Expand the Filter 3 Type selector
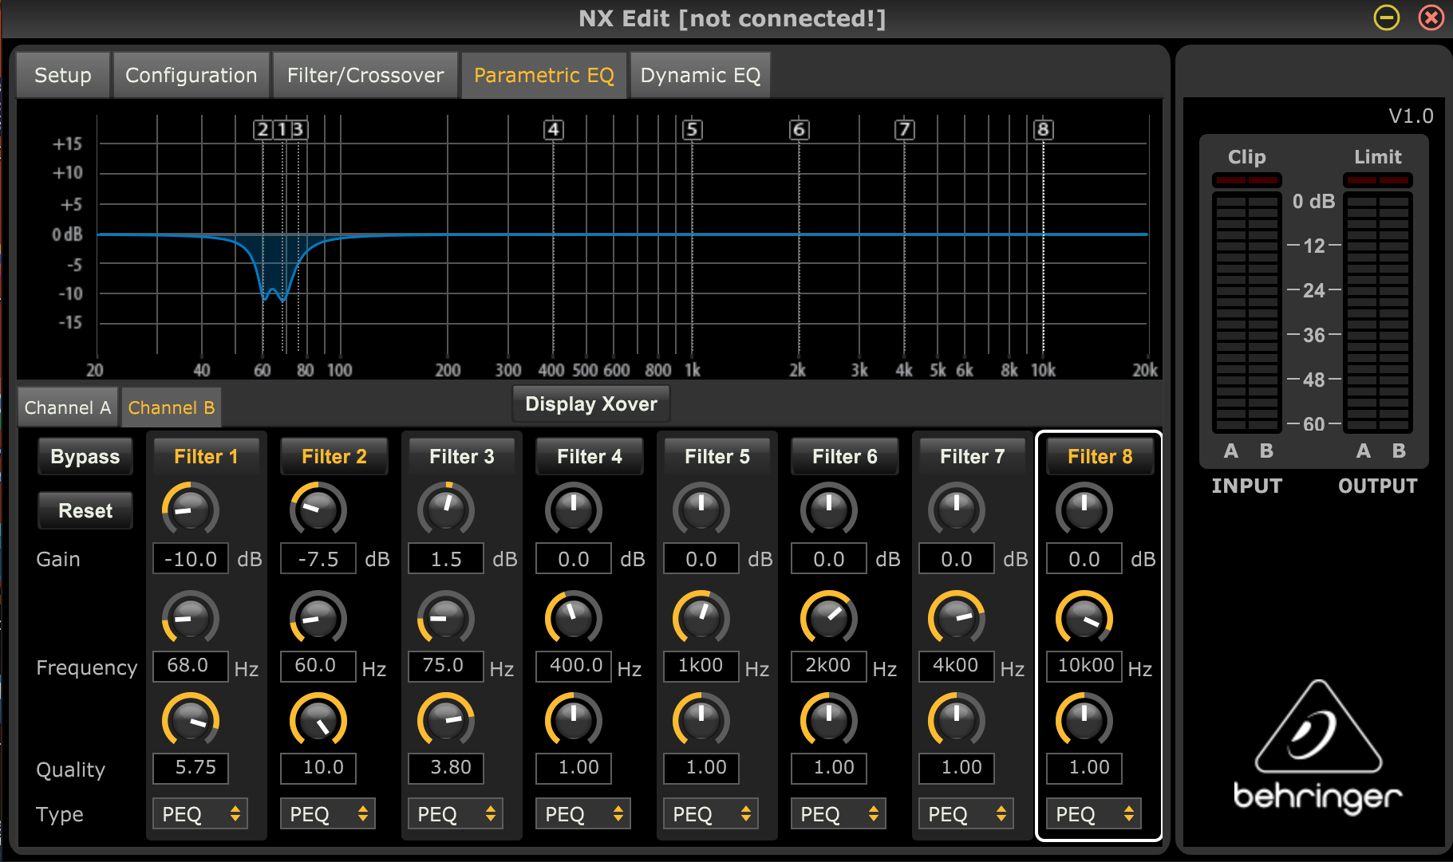 tap(456, 814)
